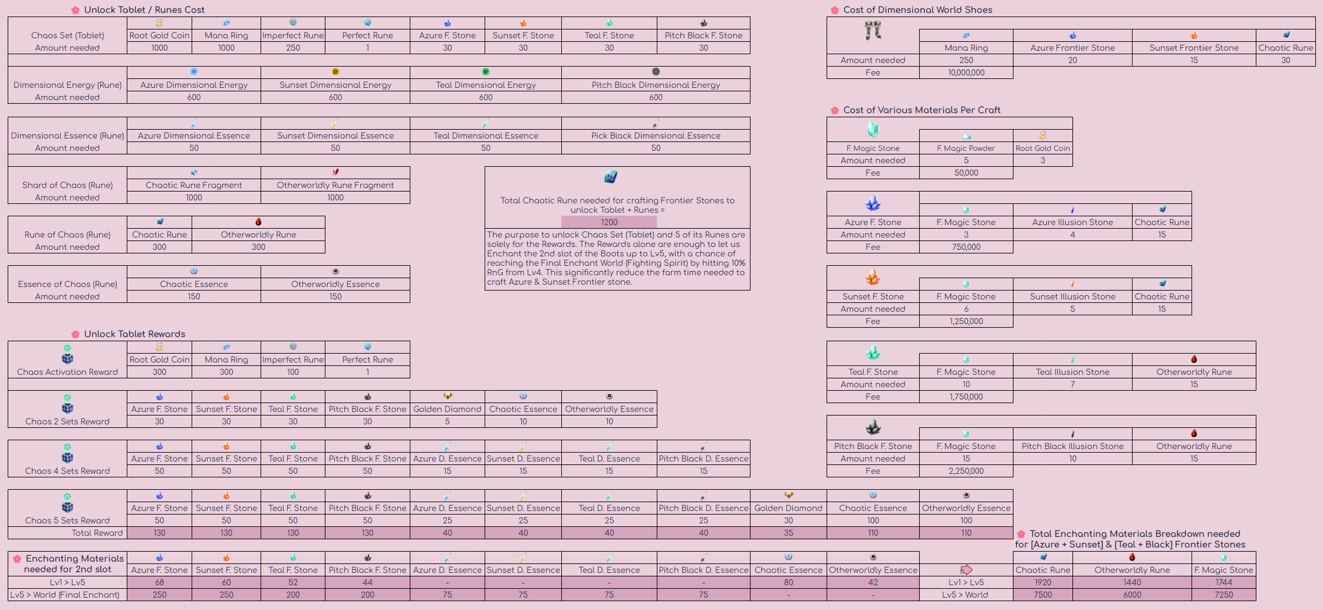This screenshot has height=610, width=1323.
Task: Click the pink arrow icon beside Chaotic Rune
Action: tap(966, 569)
